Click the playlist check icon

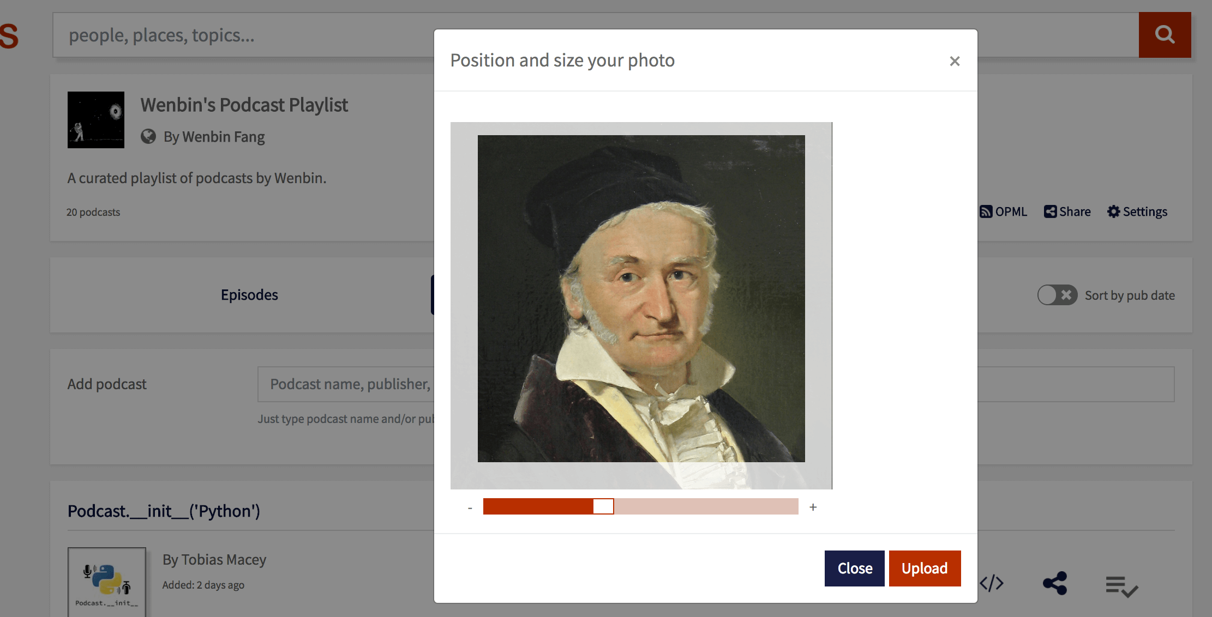(x=1121, y=586)
